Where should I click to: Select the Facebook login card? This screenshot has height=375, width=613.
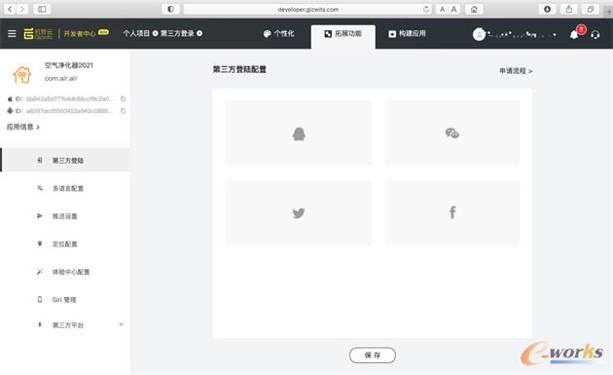[452, 212]
